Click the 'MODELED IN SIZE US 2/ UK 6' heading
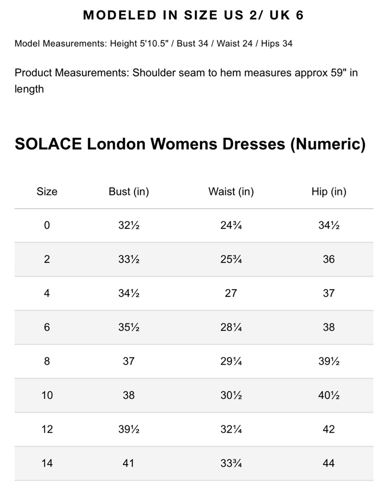 click(193, 15)
